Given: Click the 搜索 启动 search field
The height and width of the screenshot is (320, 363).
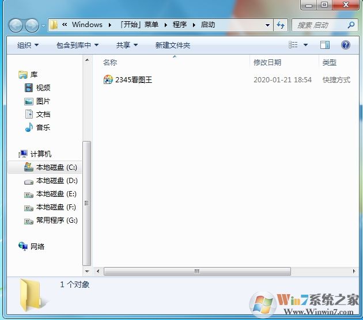Looking at the screenshot, I should [325, 25].
